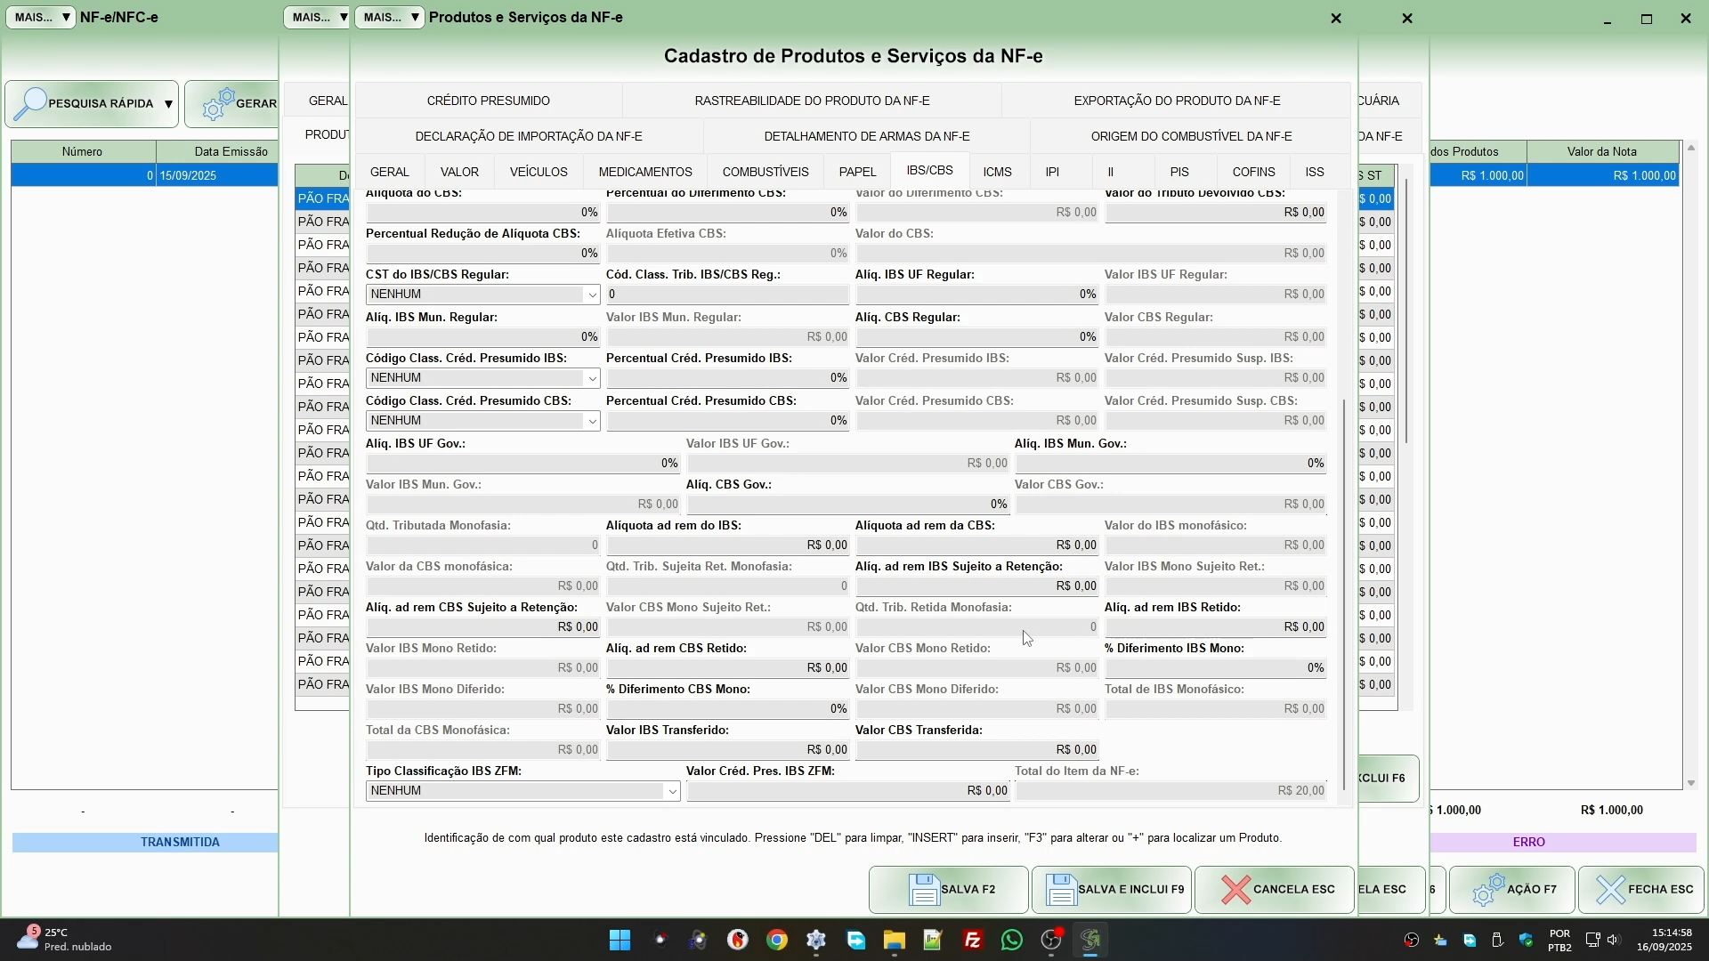Switch to the ICMS tab
Screen dimensions: 1709x961
pyautogui.click(x=997, y=172)
